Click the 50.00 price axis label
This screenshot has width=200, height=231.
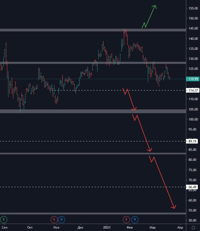click(192, 220)
